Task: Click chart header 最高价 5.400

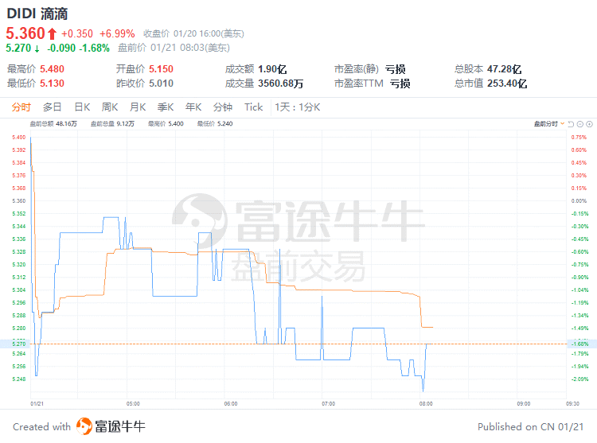Action: tap(166, 123)
